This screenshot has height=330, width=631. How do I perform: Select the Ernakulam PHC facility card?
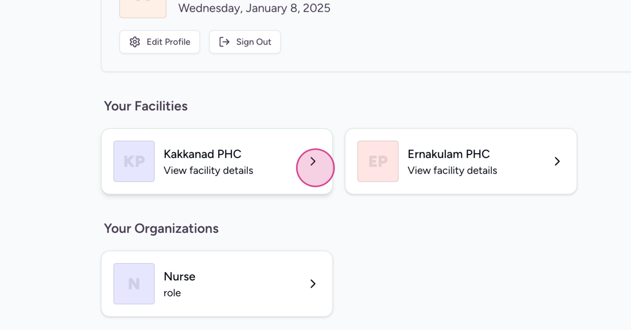461,161
